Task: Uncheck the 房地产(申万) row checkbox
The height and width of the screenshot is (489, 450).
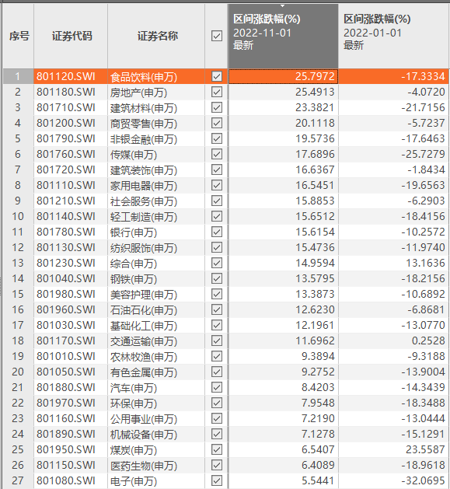Action: tap(216, 92)
